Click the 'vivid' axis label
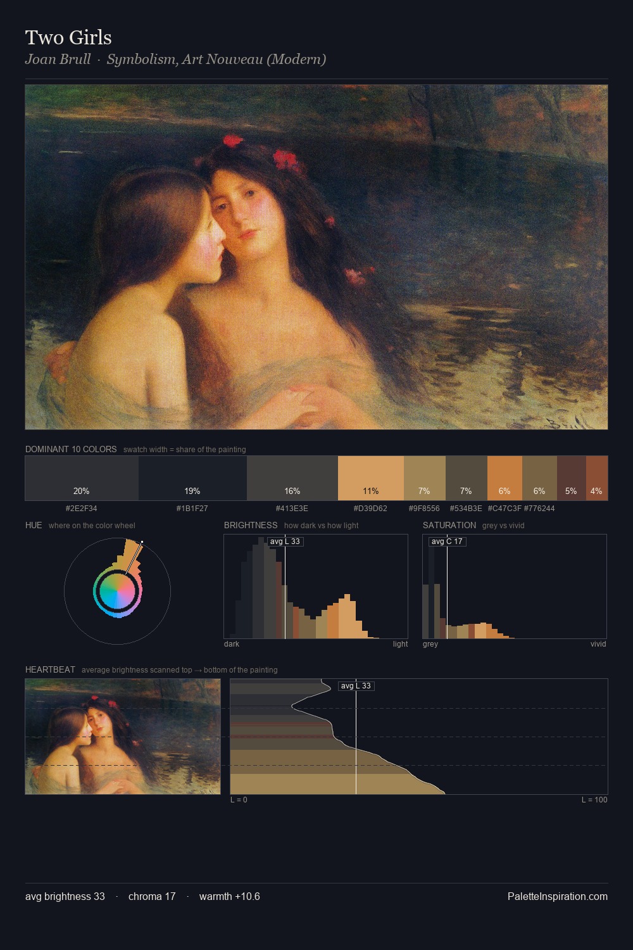The image size is (633, 950). 598,644
